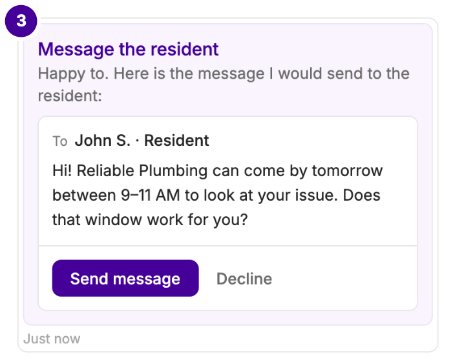The image size is (453, 362).
Task: Select the purple step 3 badge
Action: coord(21,21)
